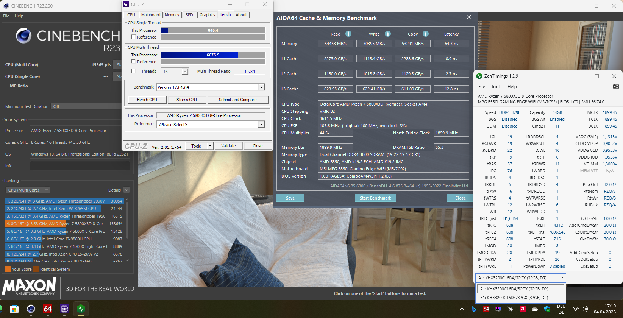
Task: Show hidden tray icons chevron
Action: 462,309
